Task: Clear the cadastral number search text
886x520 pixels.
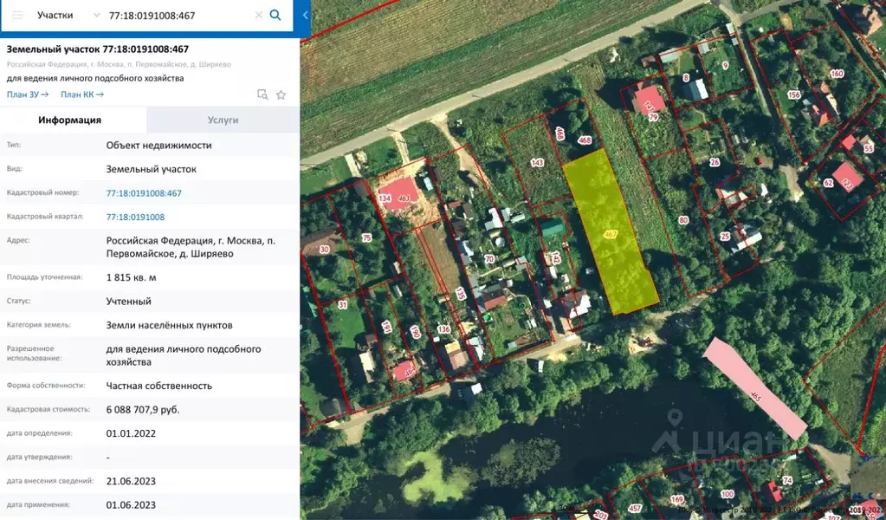Action: point(258,16)
